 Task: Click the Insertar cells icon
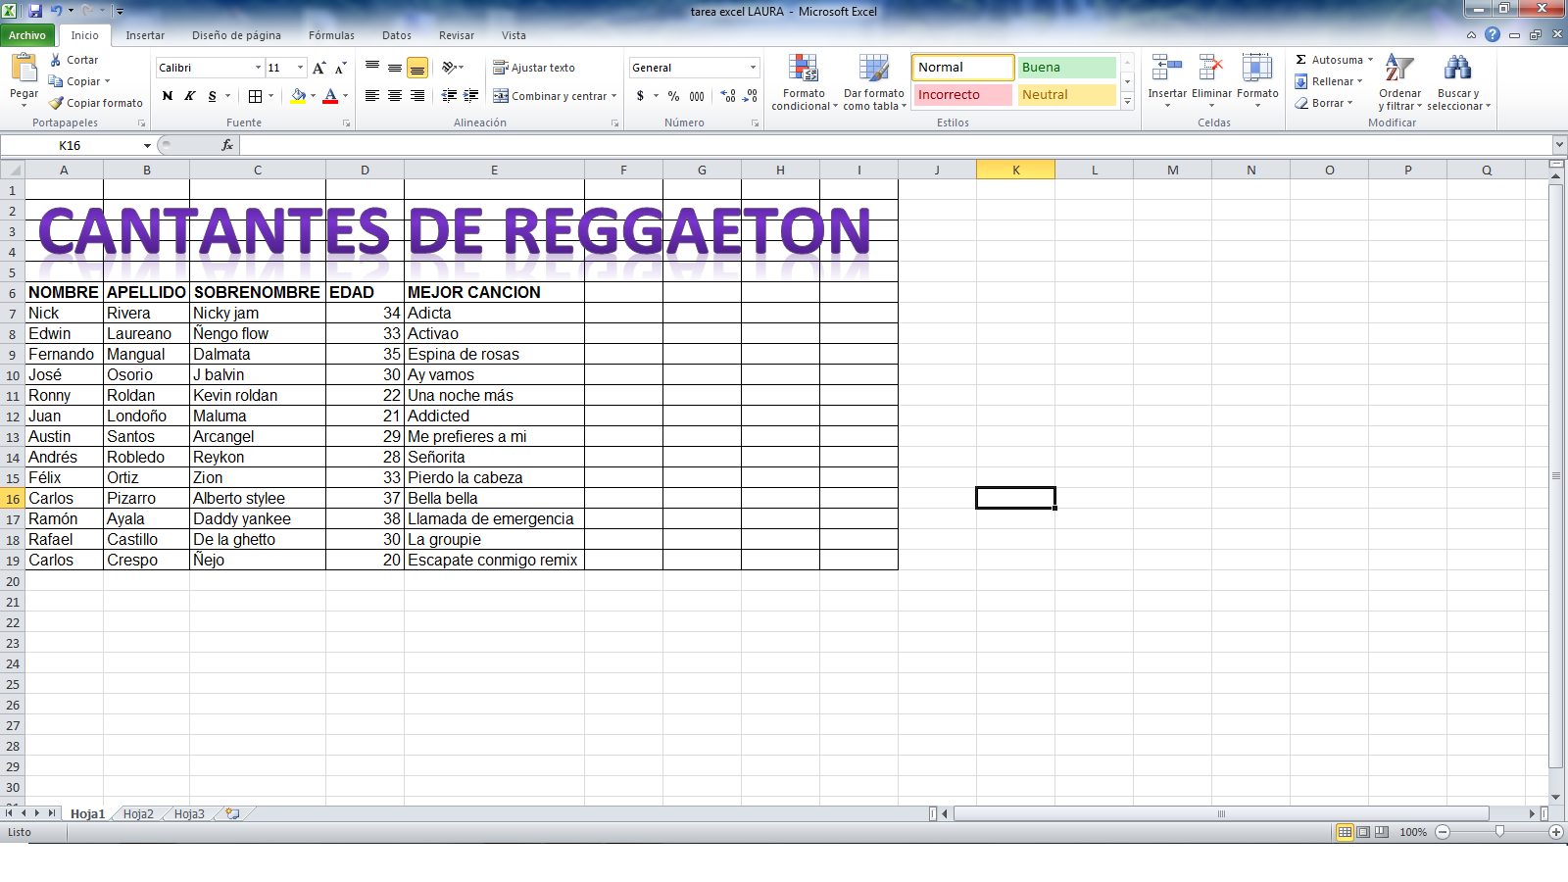1167,69
